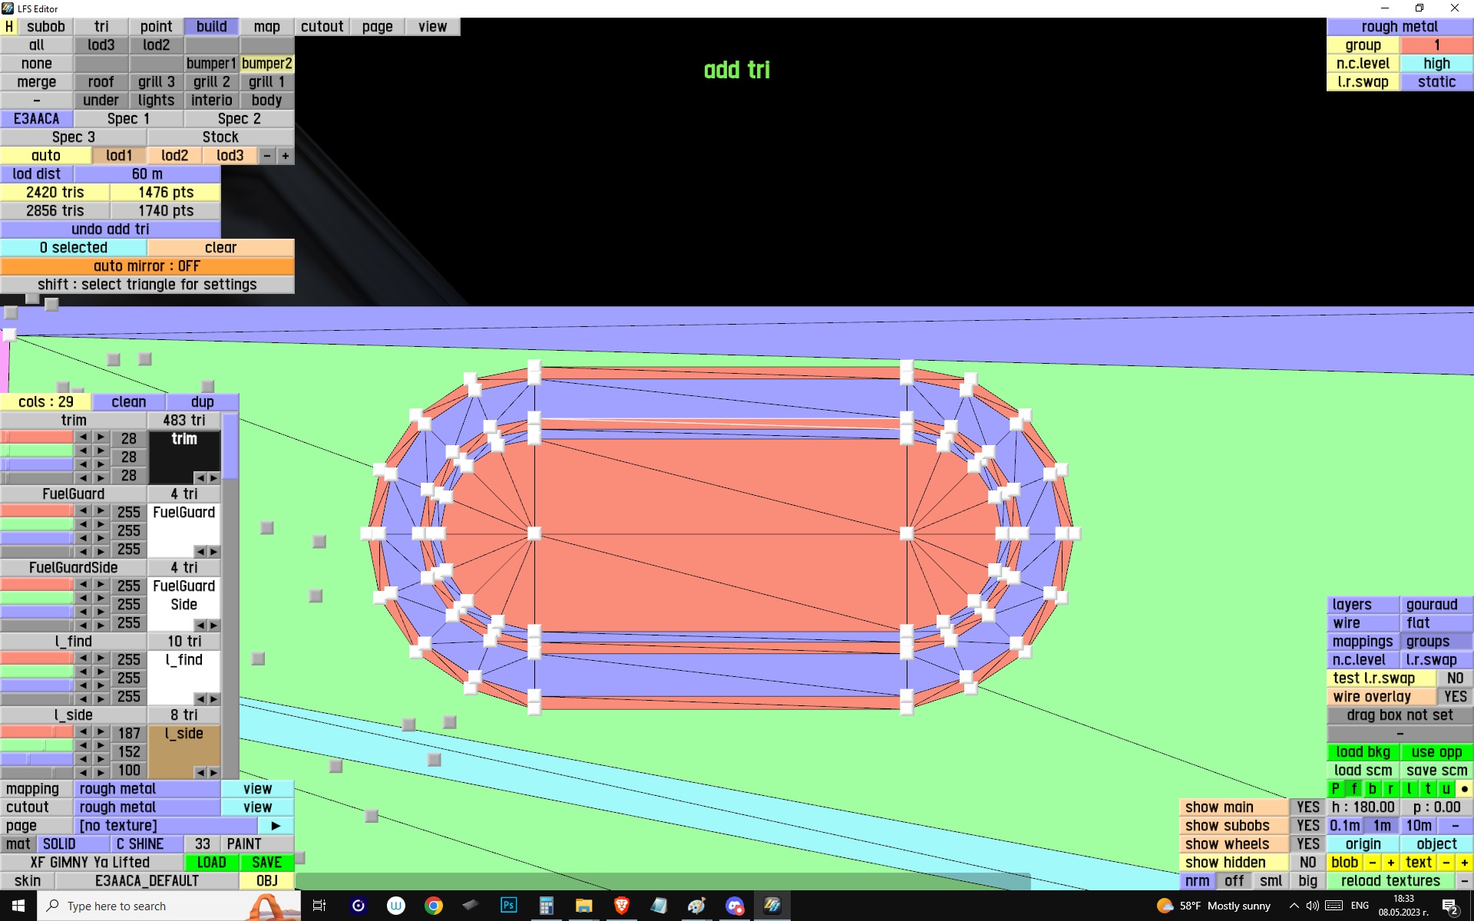The height and width of the screenshot is (921, 1474).
Task: Click undo add tri button
Action: (x=111, y=229)
